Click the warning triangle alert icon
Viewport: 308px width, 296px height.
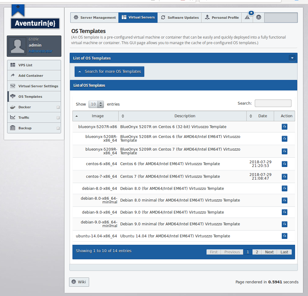click(247, 18)
